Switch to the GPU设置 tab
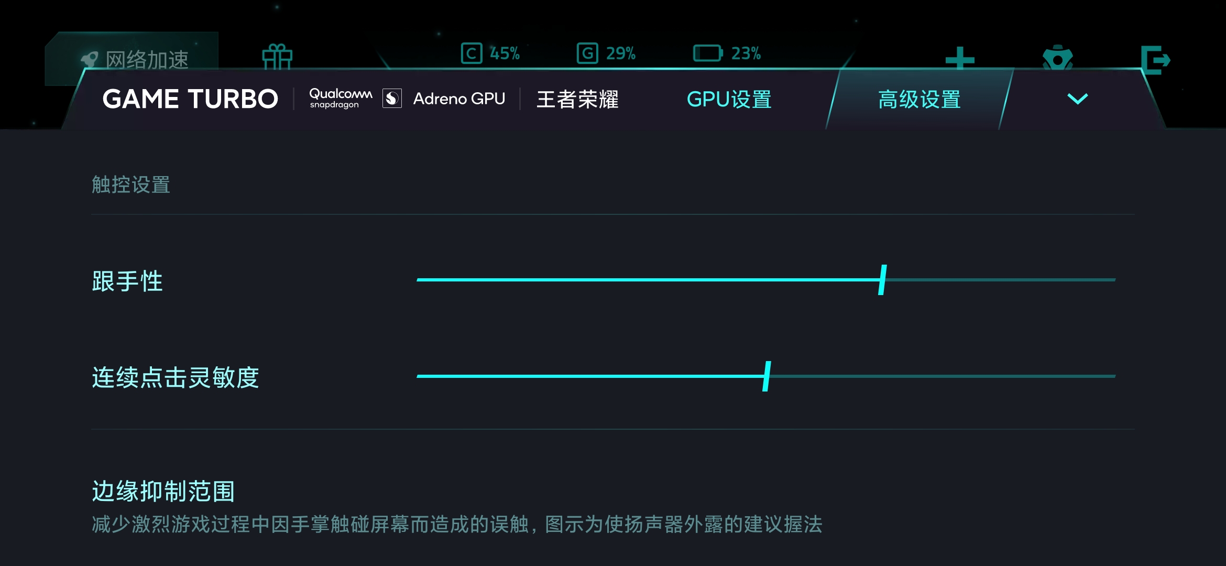1226x566 pixels. 729,99
